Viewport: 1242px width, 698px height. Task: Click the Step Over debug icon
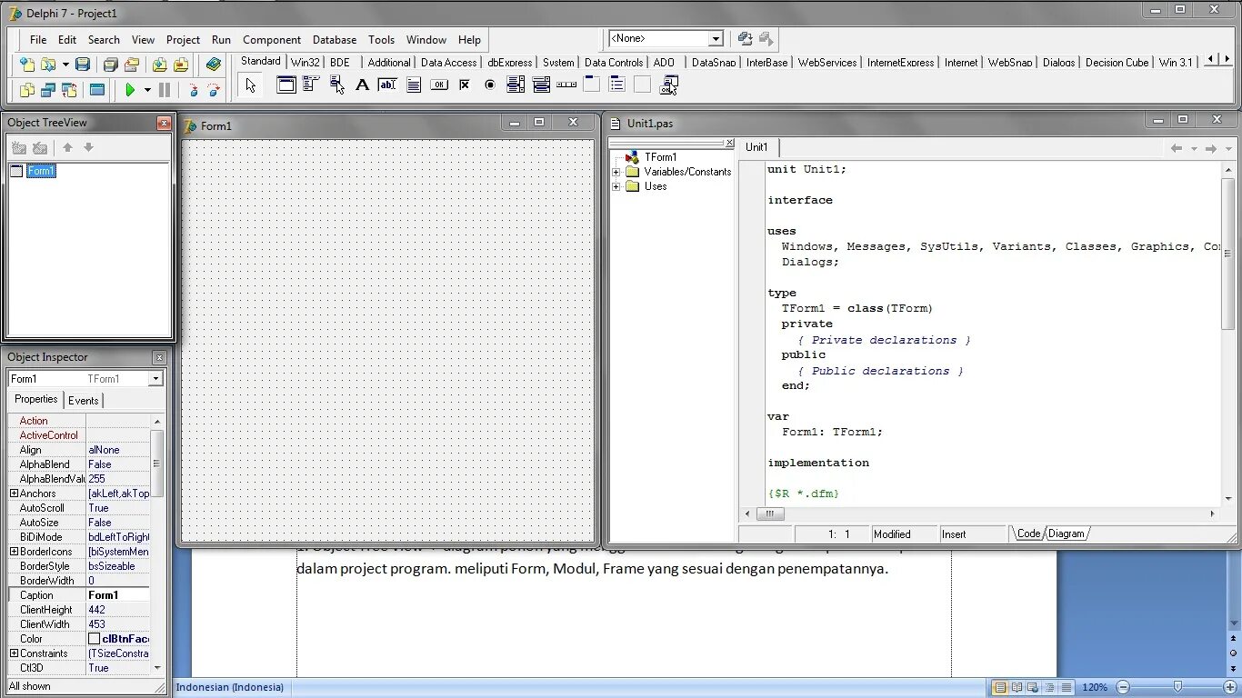tap(214, 90)
